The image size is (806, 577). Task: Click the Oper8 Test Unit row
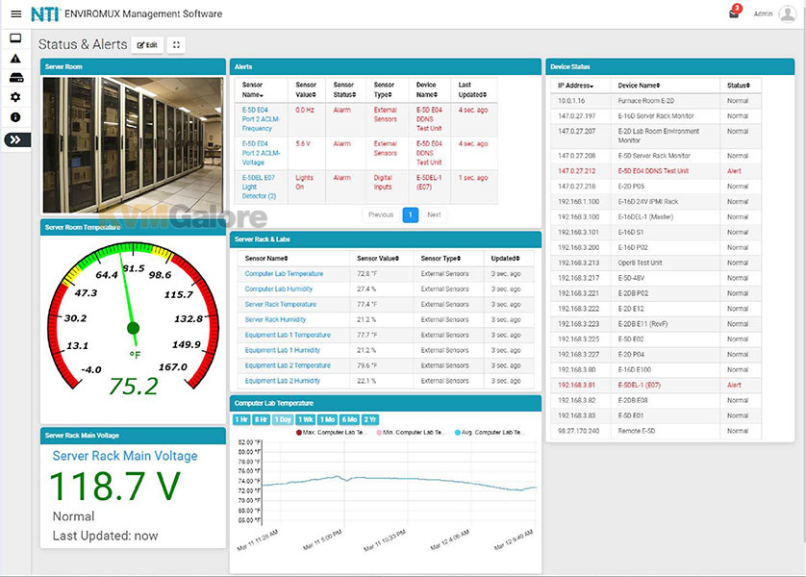point(655,263)
